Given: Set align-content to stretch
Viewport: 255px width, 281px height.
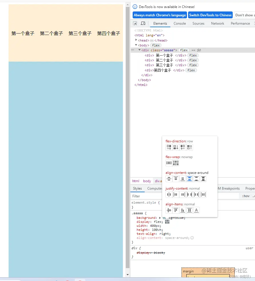Looking at the screenshot, I should point(203,179).
